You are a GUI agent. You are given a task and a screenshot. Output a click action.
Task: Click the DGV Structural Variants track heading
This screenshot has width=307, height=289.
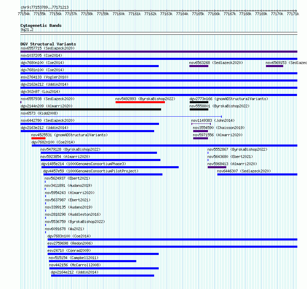48,44
